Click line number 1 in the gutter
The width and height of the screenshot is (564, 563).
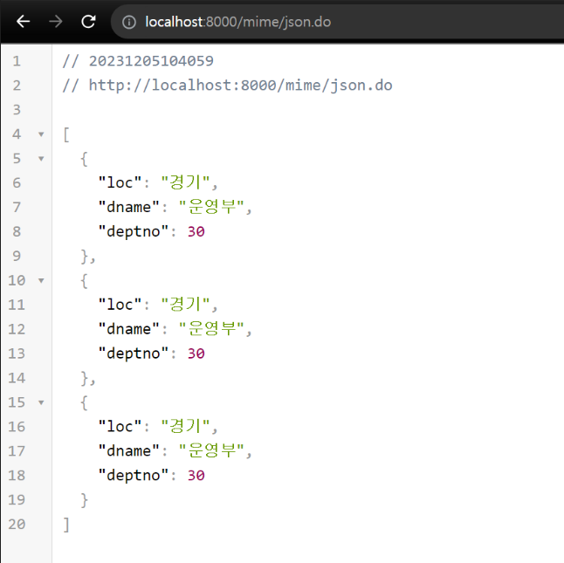(17, 61)
